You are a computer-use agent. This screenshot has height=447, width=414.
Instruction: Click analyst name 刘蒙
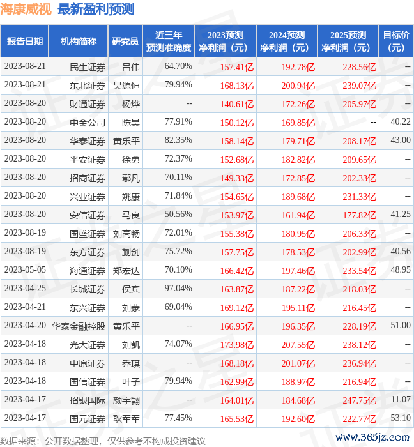click(x=131, y=308)
